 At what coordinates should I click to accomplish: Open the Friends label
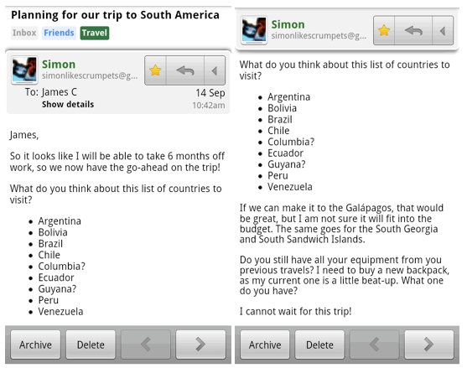tap(59, 33)
